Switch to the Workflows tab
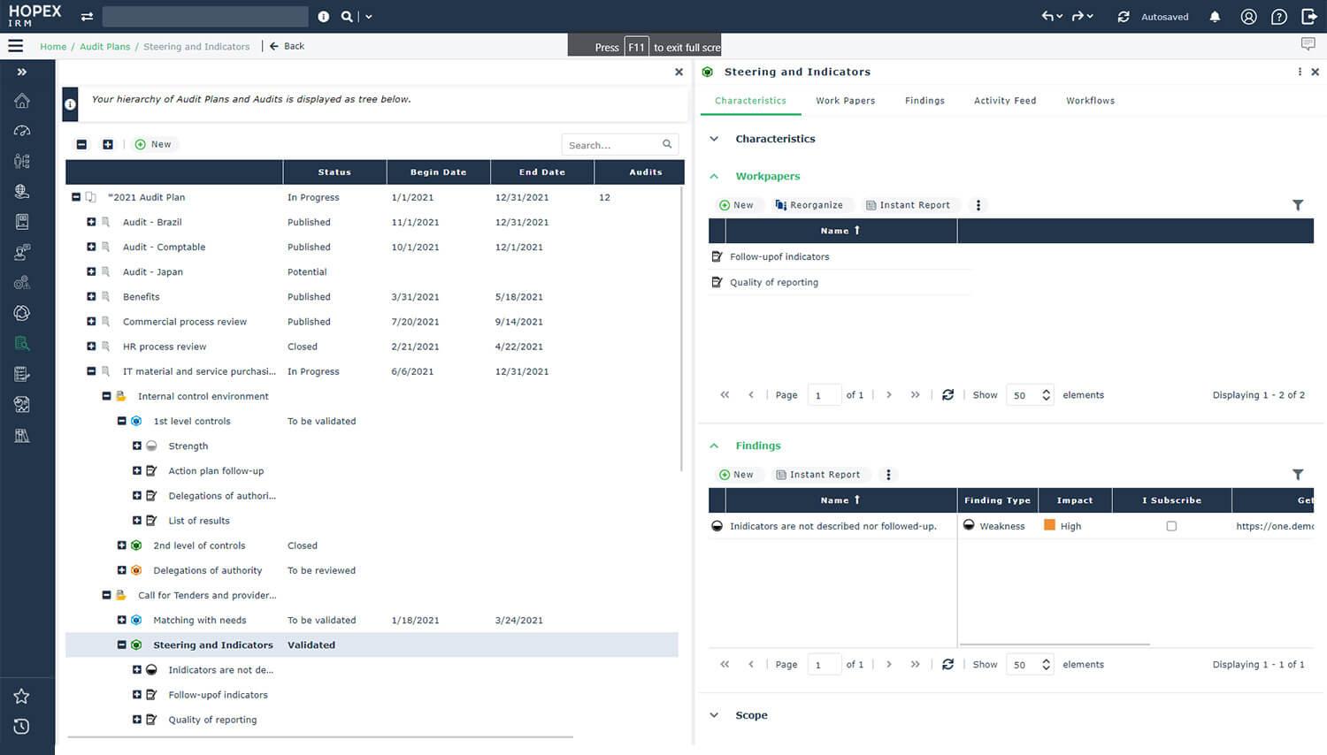The height and width of the screenshot is (755, 1327). [x=1090, y=101]
